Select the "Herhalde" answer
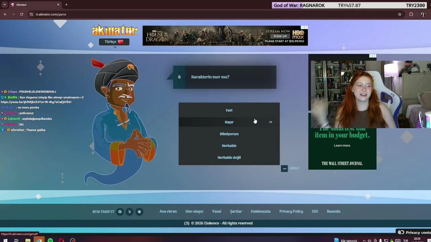 click(x=229, y=146)
